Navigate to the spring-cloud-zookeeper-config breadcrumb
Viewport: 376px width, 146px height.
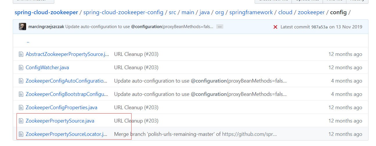123,12
